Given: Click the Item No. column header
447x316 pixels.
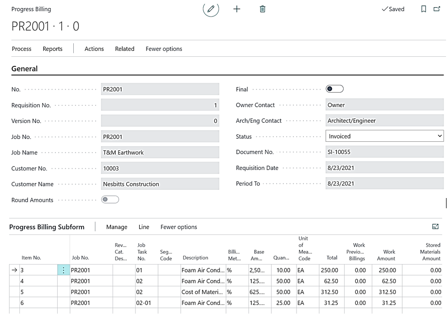Looking at the screenshot, I should point(32,258).
